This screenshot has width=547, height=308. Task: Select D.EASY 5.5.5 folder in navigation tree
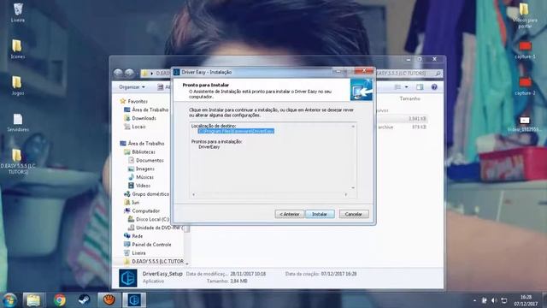[x=154, y=261]
